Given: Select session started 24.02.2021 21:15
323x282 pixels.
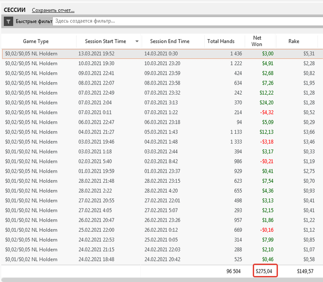Looking at the screenshot, I should click(x=162, y=250).
